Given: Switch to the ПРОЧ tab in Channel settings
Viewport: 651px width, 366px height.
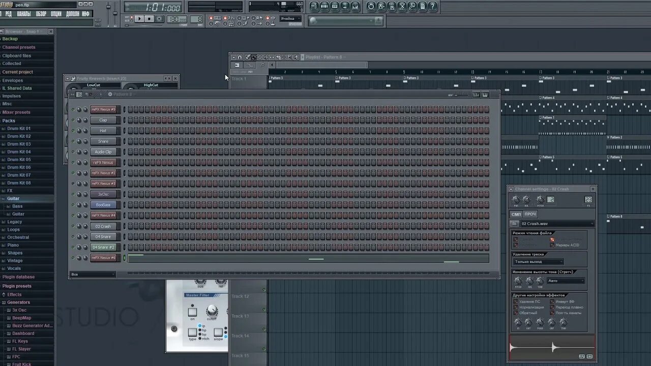Looking at the screenshot, I should click(530, 215).
